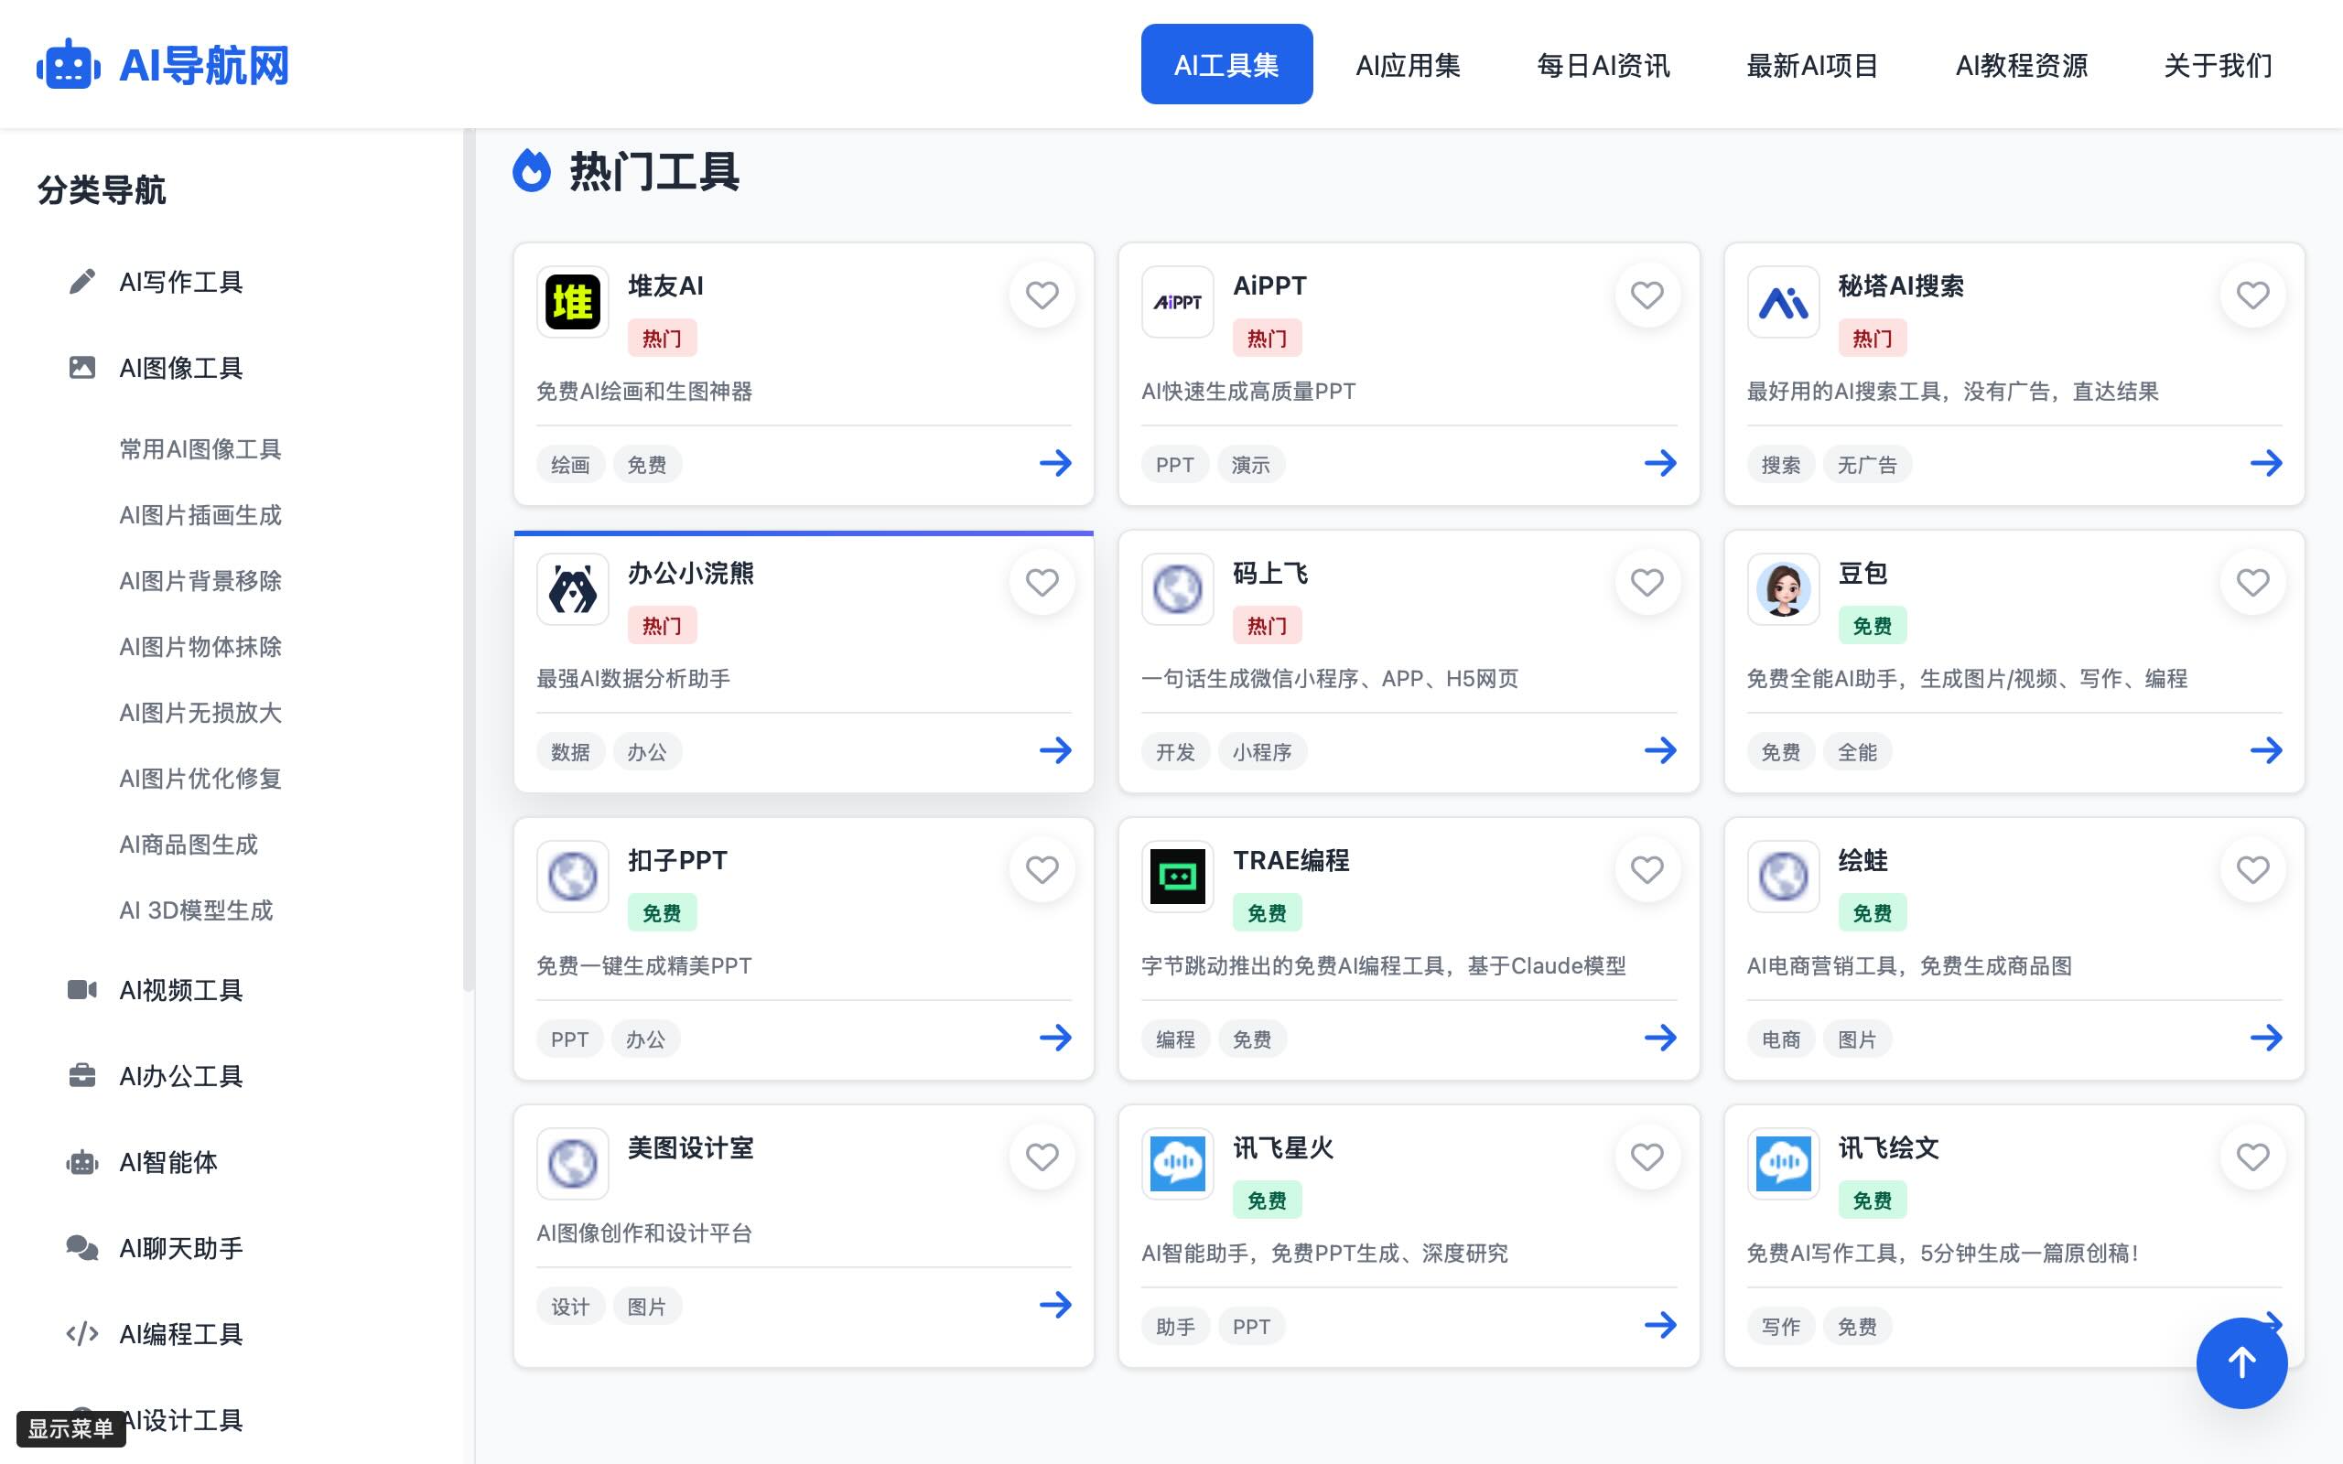Screen dimensions: 2343x1464
Task: Select the AI智能体 robot icon
Action: (82, 1162)
